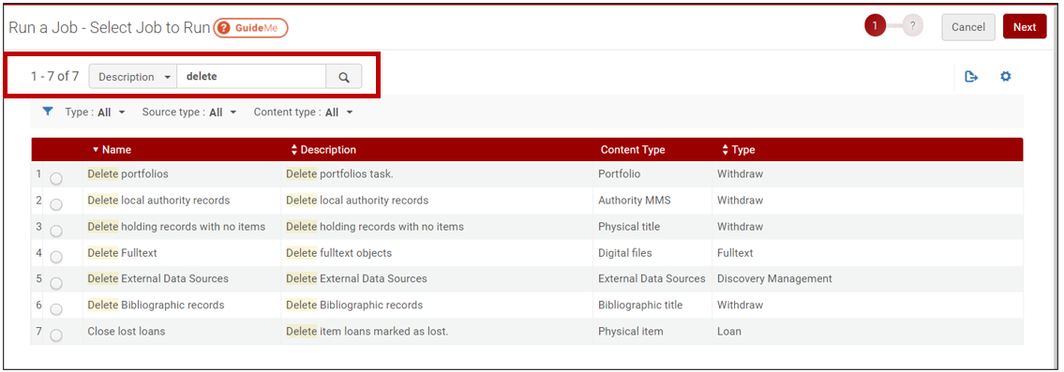
Task: Sort by the Name column arrow
Action: click(x=96, y=149)
